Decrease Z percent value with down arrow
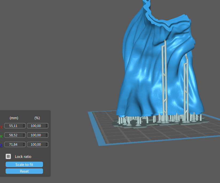Viewport: 220px width, 183px height. (47, 146)
